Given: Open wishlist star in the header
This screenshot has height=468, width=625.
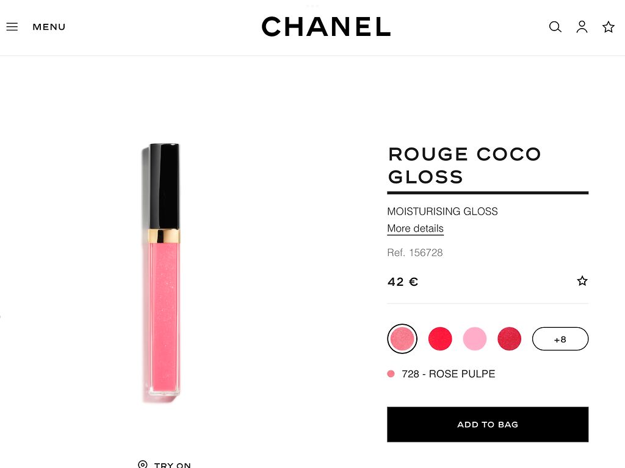Looking at the screenshot, I should coord(609,27).
